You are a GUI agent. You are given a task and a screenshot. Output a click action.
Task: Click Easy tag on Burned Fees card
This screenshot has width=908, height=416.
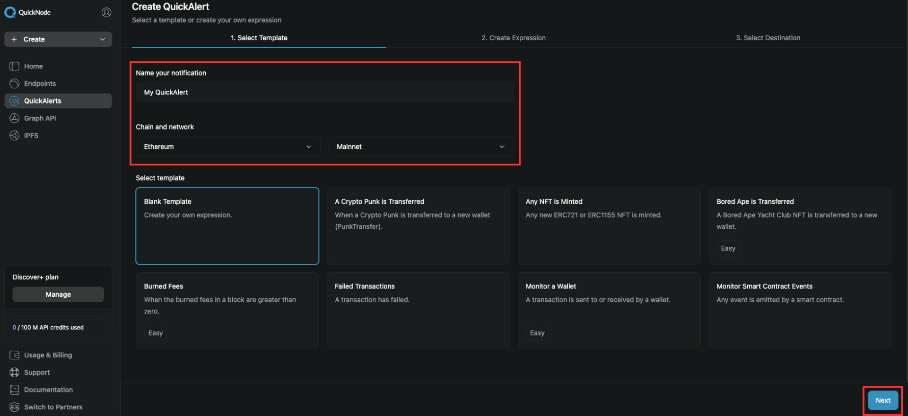(155, 333)
